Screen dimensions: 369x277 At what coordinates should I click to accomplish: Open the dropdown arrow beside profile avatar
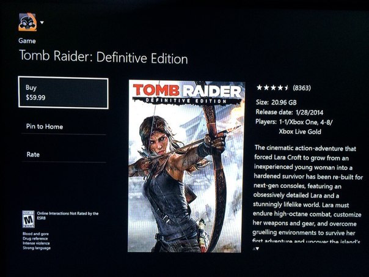[x=42, y=23]
